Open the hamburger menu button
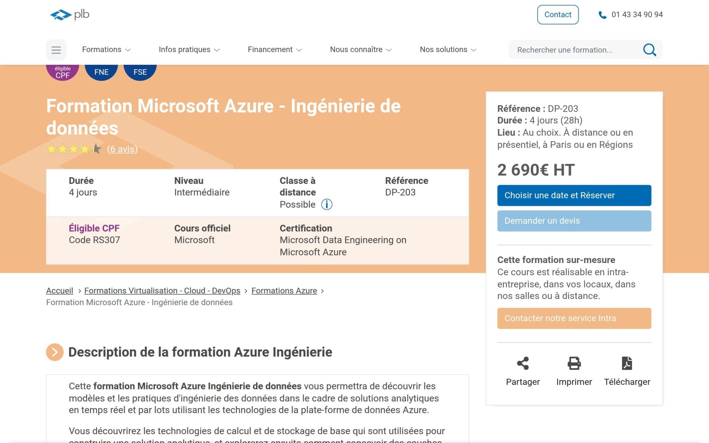 point(56,50)
